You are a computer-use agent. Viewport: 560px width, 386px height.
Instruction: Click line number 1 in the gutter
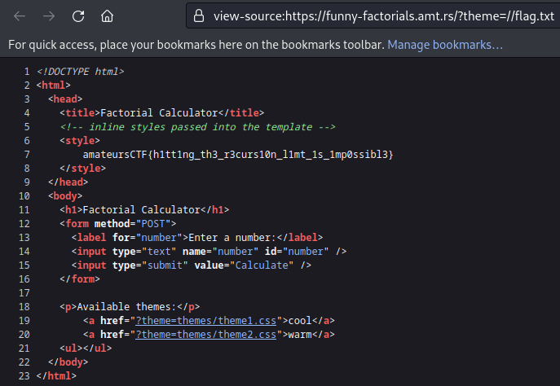[26, 71]
